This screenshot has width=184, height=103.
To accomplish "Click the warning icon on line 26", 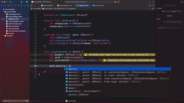I will [x=86, y=55].
